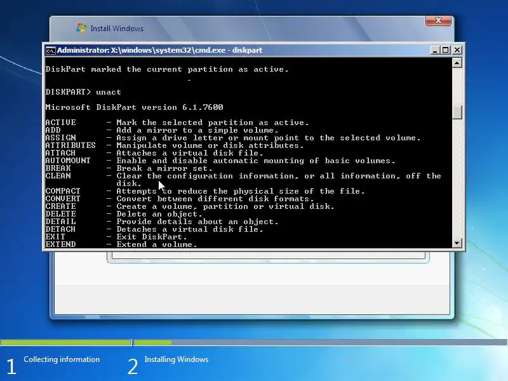Click the Windows flag icon in the Install Windows title

[81, 28]
